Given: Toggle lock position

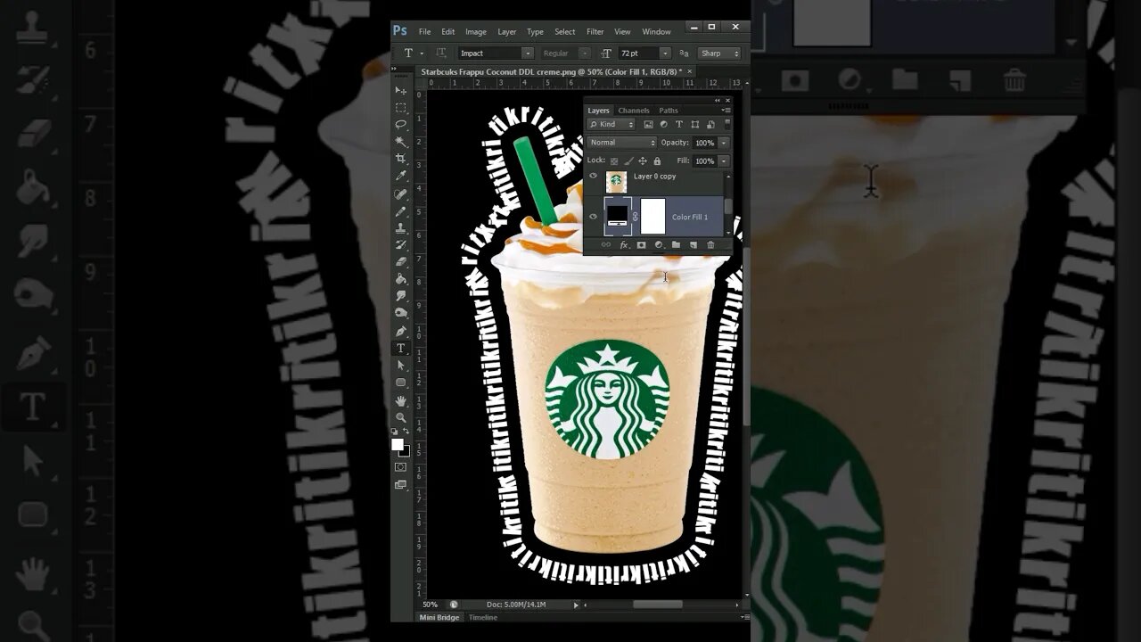Looking at the screenshot, I should (643, 161).
